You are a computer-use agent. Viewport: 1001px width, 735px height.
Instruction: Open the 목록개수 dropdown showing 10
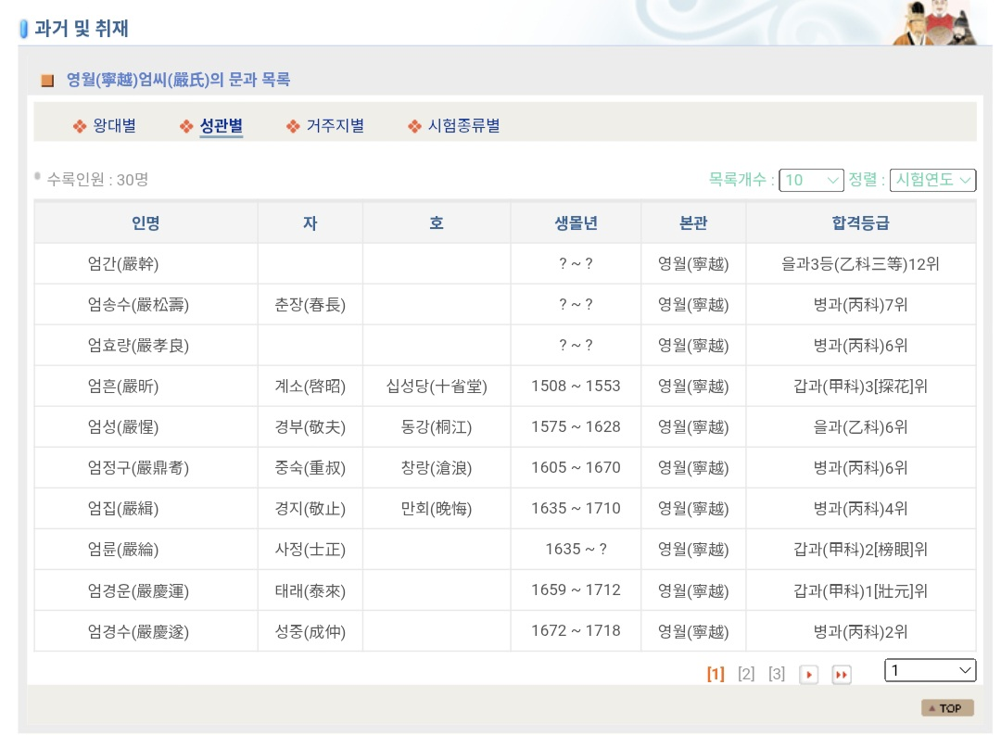pos(811,180)
